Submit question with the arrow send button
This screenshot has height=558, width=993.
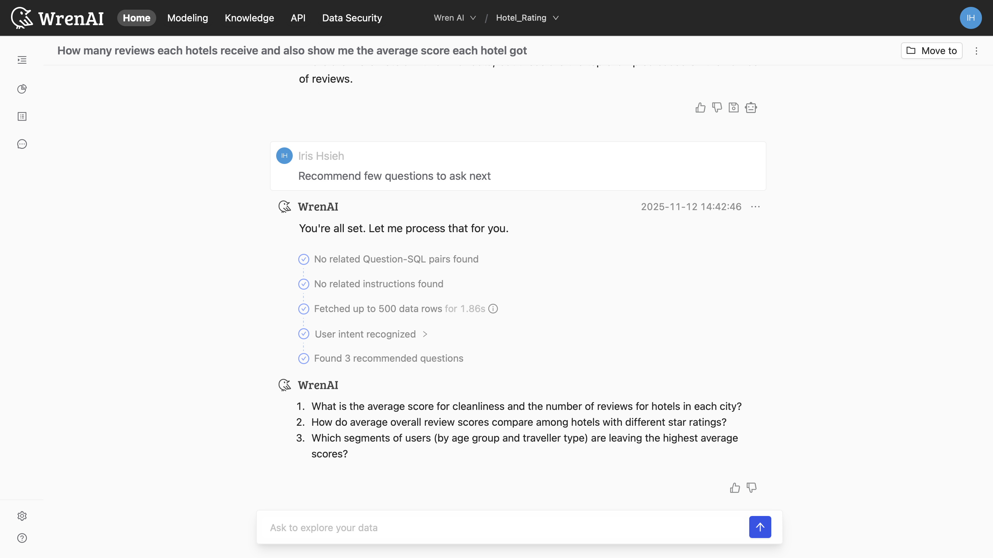760,527
